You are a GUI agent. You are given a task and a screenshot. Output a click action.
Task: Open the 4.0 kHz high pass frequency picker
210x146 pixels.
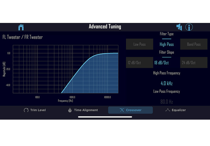coord(167,83)
